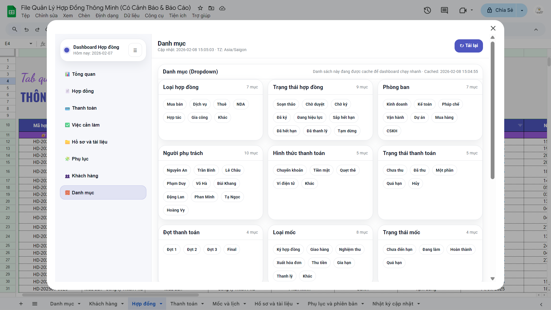This screenshot has height=310, width=551.
Task: Toggle the dashboard hamburger menu button
Action: click(x=135, y=50)
